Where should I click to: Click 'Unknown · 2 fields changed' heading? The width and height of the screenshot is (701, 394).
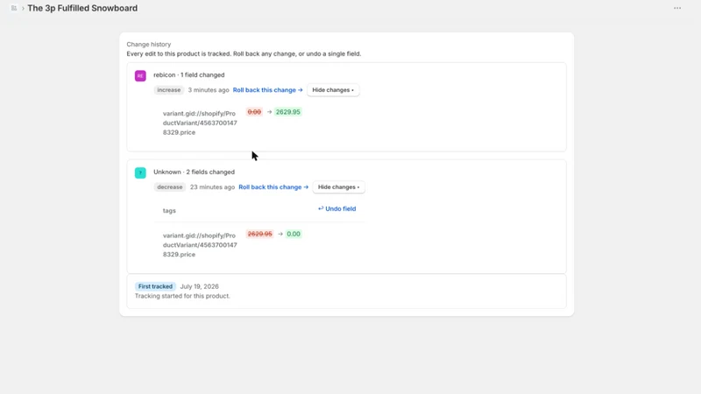pyautogui.click(x=194, y=172)
